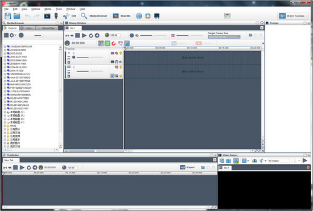Open the Tools menu
The height and width of the screenshot is (211, 313).
coord(59,9)
